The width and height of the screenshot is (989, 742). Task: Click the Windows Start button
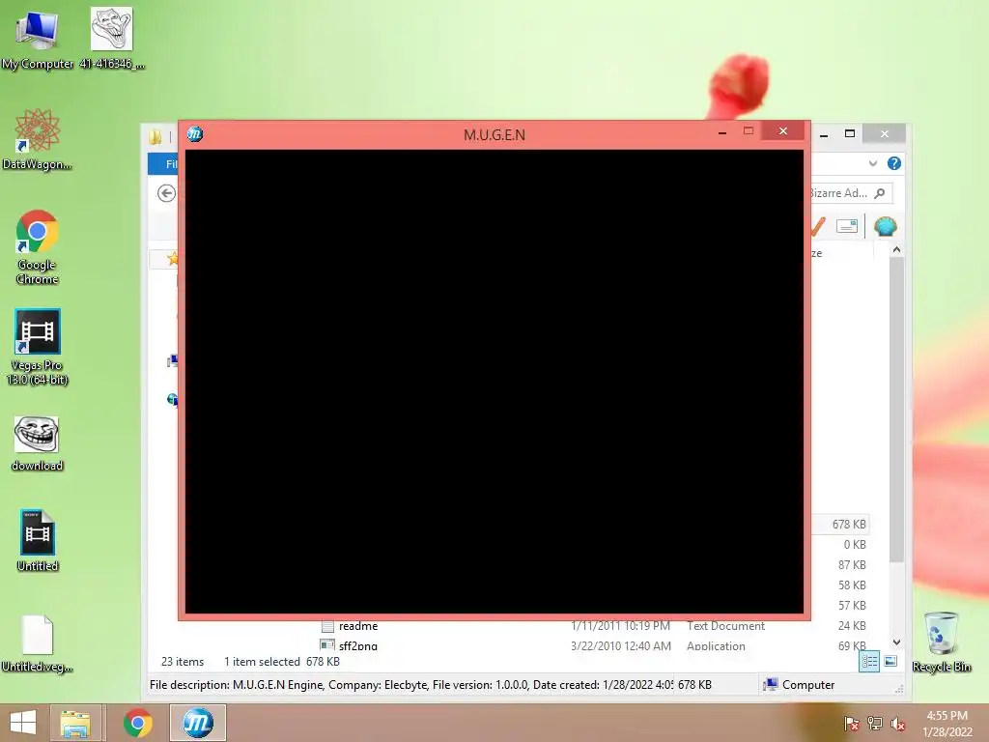[23, 723]
